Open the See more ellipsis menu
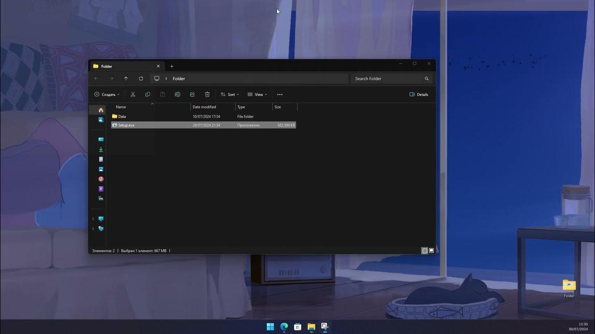 point(280,94)
